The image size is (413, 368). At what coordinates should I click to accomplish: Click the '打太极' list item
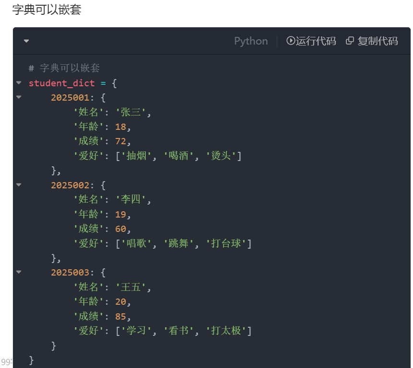226,331
